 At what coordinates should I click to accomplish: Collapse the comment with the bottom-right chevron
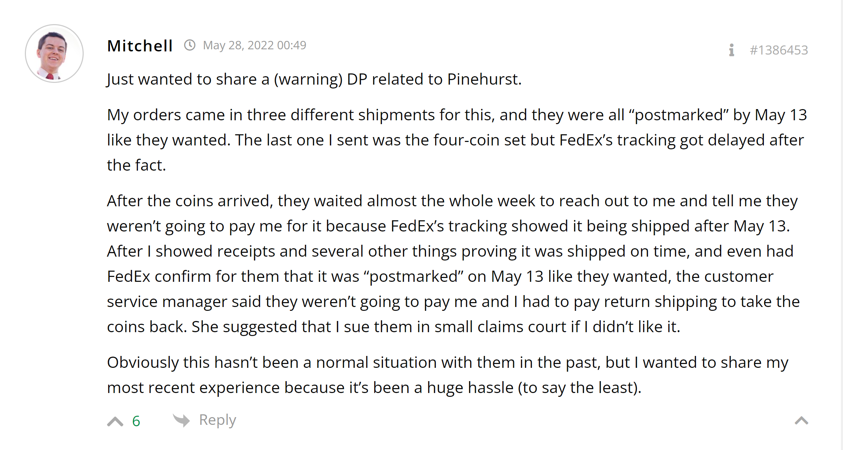click(x=801, y=420)
